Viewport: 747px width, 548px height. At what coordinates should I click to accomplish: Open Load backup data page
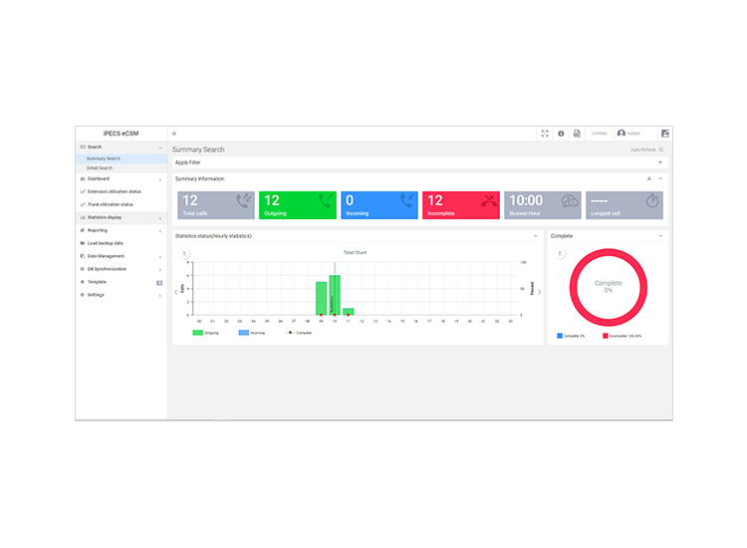click(105, 243)
